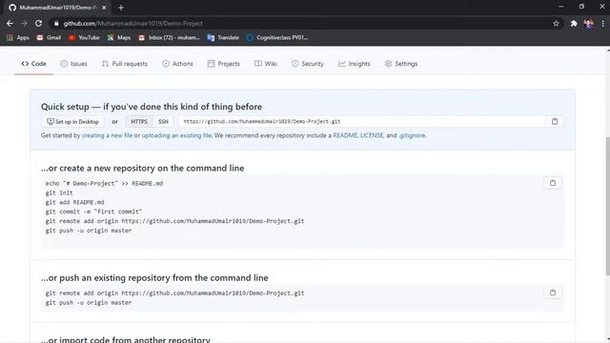Click the page vertical scrollbar
Image resolution: width=610 pixels, height=343 pixels.
click(608, 206)
